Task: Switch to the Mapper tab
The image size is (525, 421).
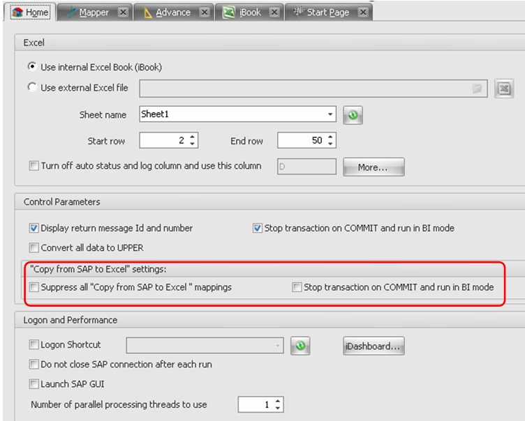Action: click(x=93, y=13)
